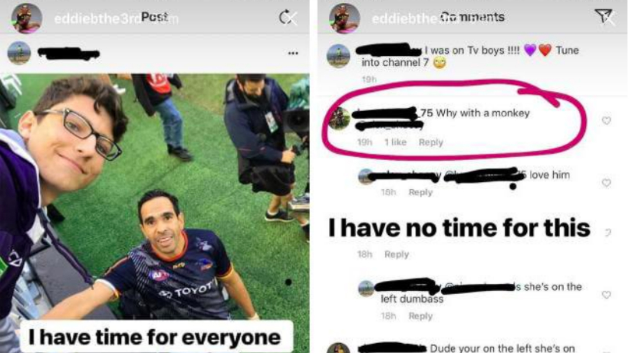The image size is (629, 353).
Task: Like the 'she's on the left dumbass' comment
Action: (606, 294)
